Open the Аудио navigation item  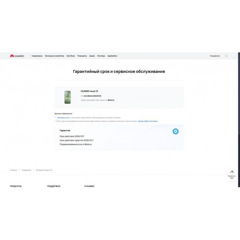tap(92, 56)
